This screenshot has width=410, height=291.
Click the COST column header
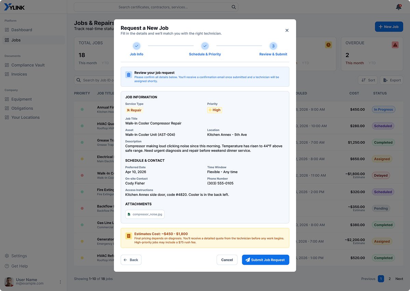[x=354, y=93]
